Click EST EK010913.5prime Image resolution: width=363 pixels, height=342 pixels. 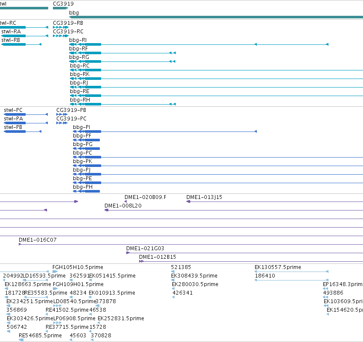(x=90, y=297)
